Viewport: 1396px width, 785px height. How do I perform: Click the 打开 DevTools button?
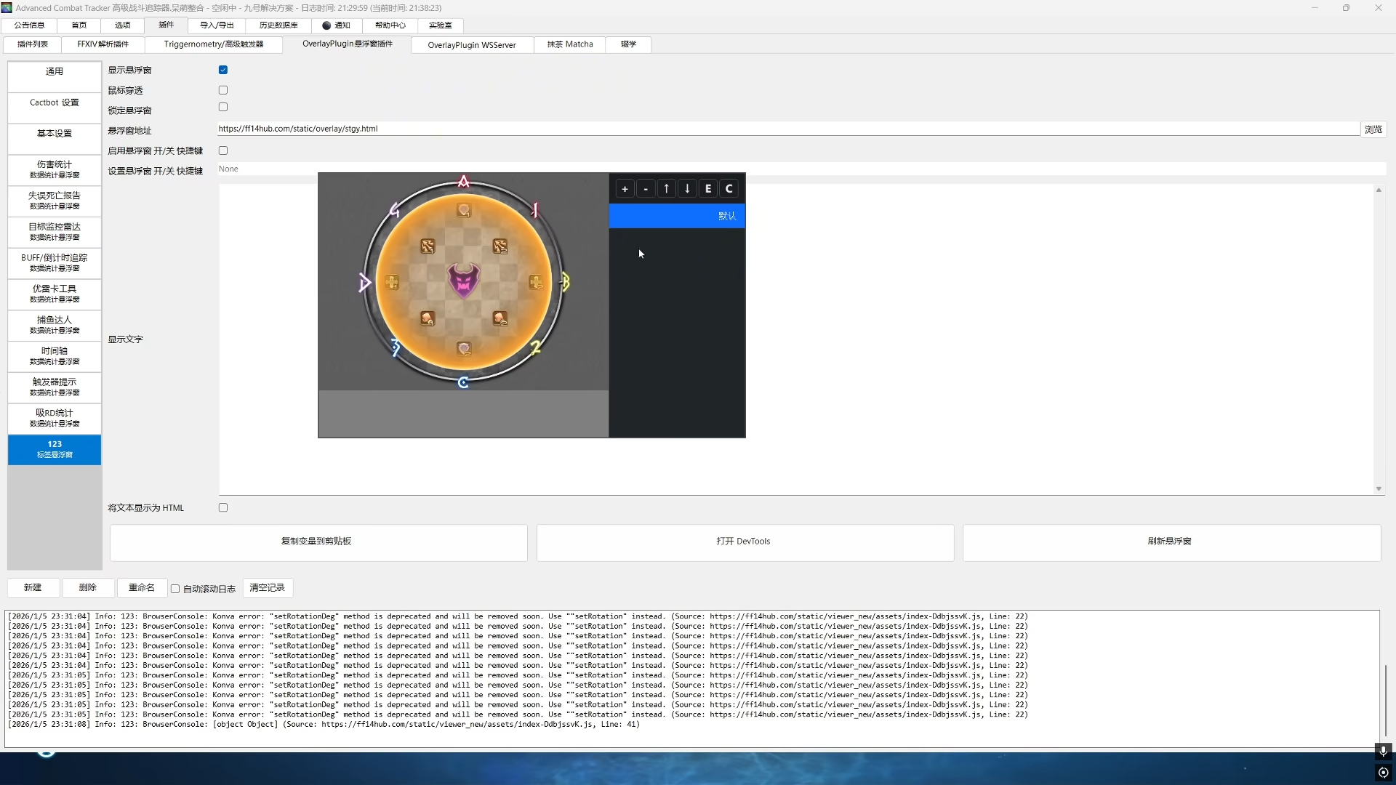[745, 542]
